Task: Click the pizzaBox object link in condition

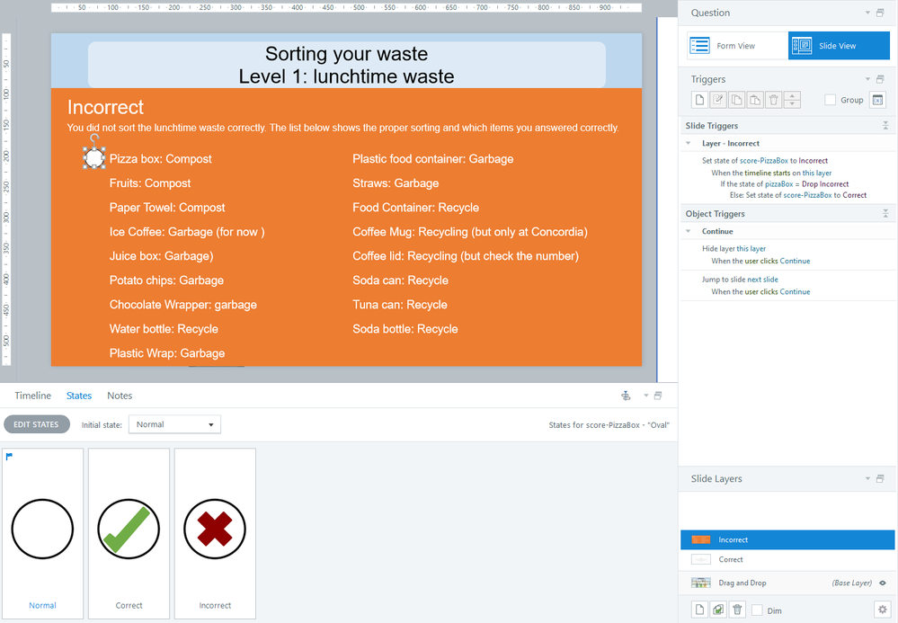Action: click(x=778, y=184)
